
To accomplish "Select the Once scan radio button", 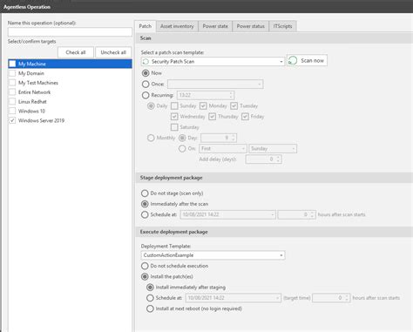I will pos(146,85).
